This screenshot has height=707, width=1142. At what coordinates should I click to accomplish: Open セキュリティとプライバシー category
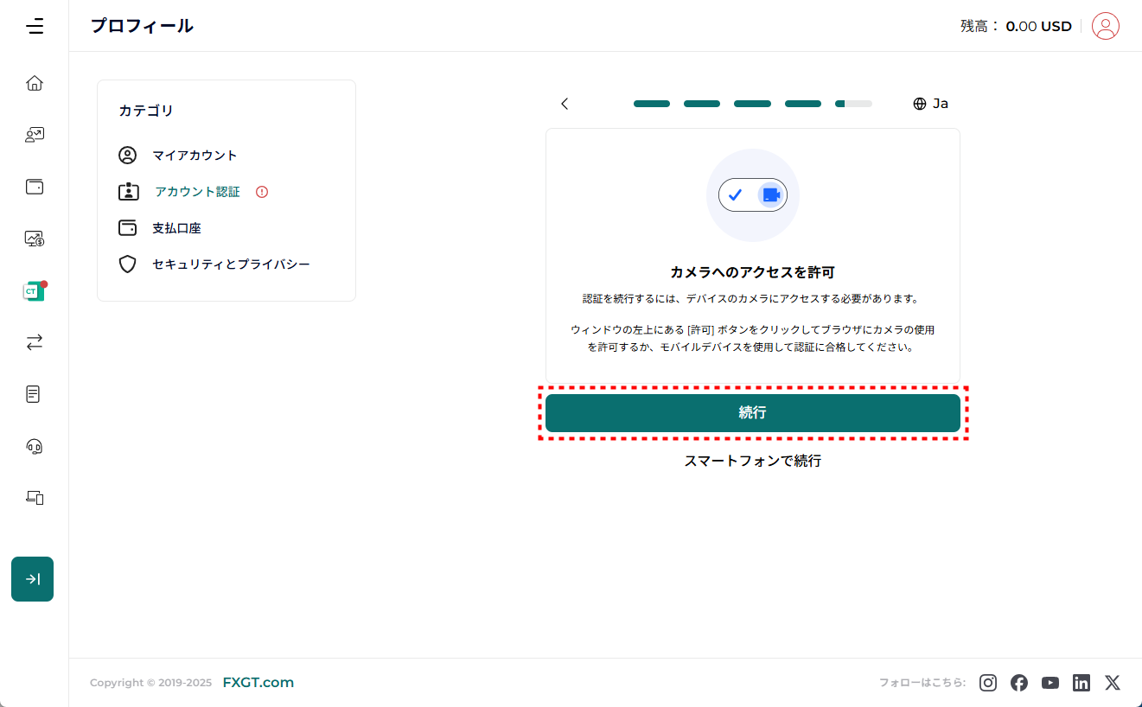[231, 264]
